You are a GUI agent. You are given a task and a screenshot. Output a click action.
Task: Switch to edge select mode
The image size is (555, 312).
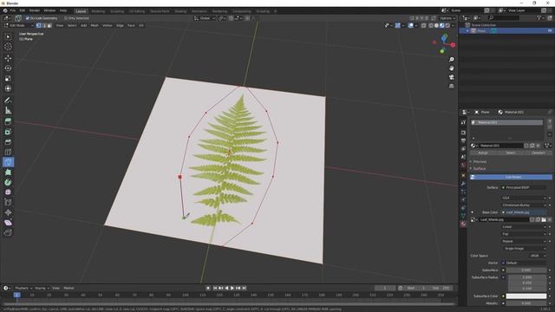tap(44, 25)
